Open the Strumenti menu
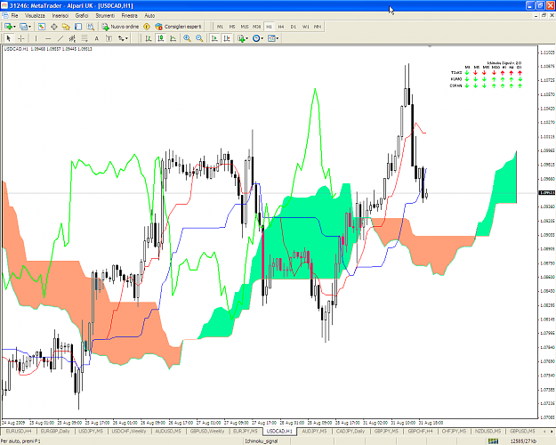The width and height of the screenshot is (556, 445). 105,16
